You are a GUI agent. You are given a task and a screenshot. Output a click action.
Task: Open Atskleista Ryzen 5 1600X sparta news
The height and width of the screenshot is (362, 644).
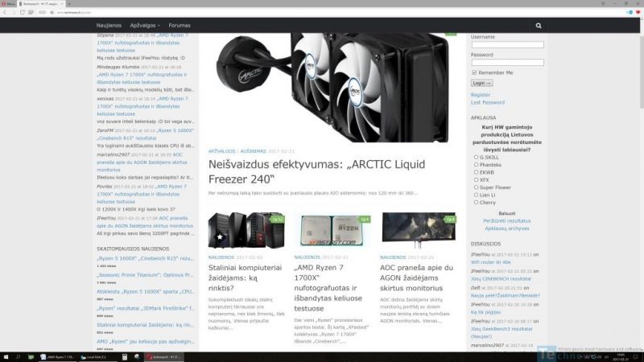pos(145,292)
